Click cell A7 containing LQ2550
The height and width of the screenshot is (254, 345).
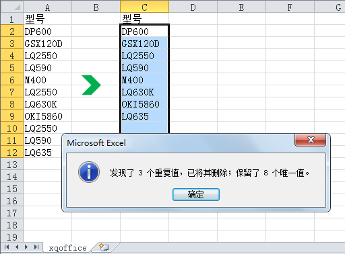pos(47,91)
